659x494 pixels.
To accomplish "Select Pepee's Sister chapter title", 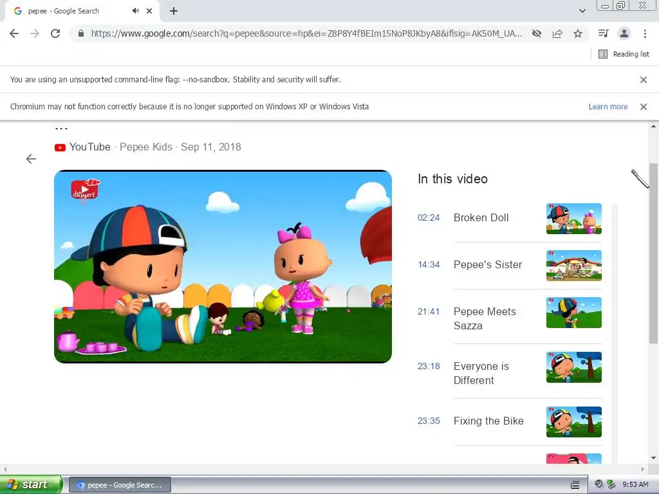I will click(x=488, y=264).
